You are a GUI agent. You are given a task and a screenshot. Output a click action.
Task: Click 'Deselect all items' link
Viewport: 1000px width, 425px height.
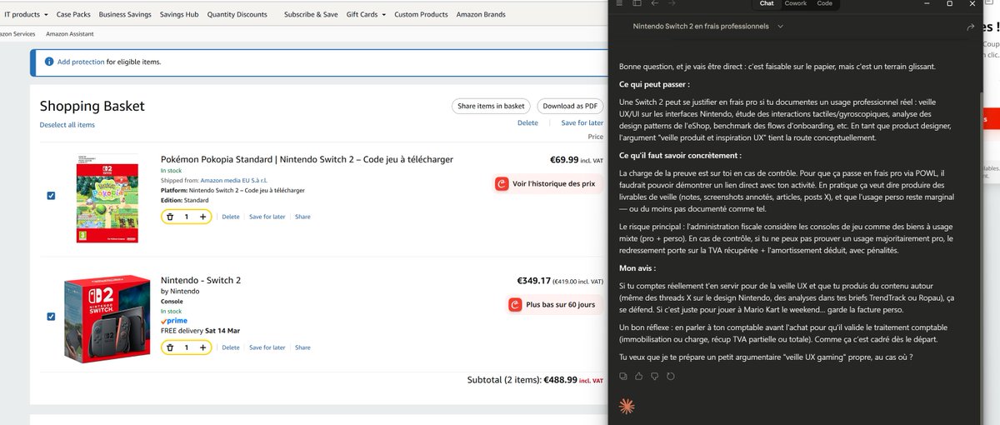(67, 125)
